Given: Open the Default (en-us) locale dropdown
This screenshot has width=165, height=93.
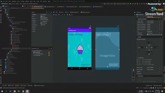Looking at the screenshot, I should (85, 12).
